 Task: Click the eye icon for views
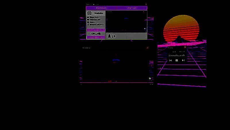click(x=88, y=18)
